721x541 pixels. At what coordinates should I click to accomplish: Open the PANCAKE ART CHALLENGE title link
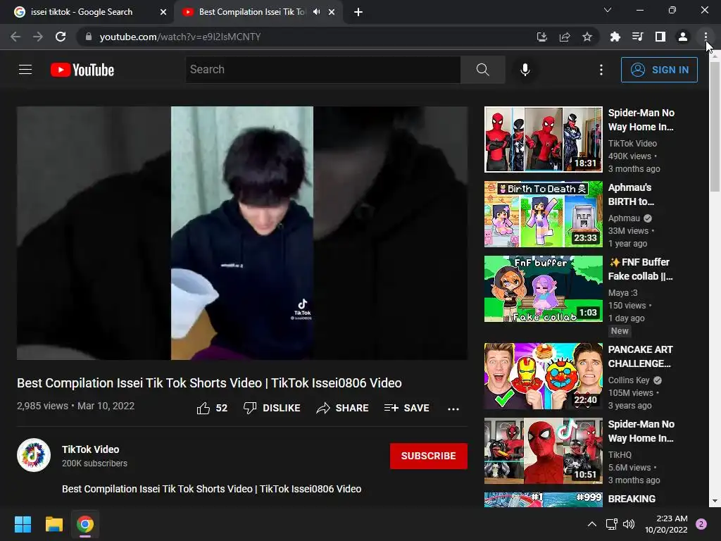coord(640,356)
